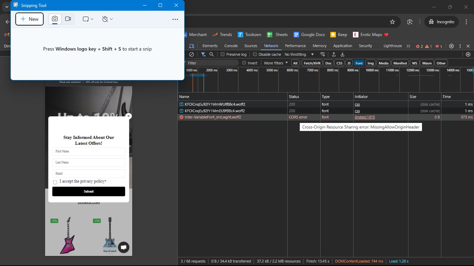Switch to the Console tab
This screenshot has width=474, height=266.
tap(231, 46)
